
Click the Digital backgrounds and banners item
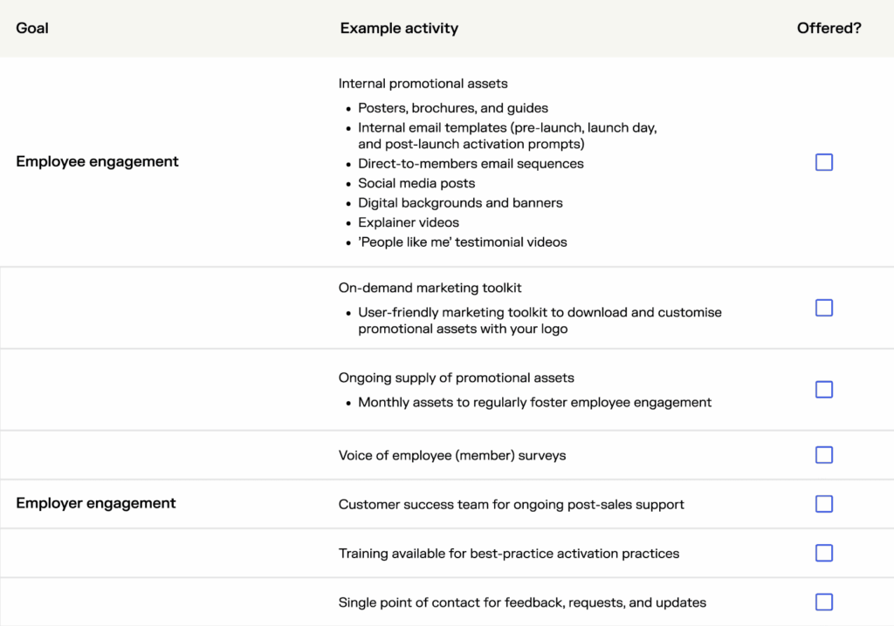460,203
